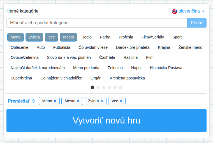
Task: Select the Časť tela category
Action: pos(107,58)
